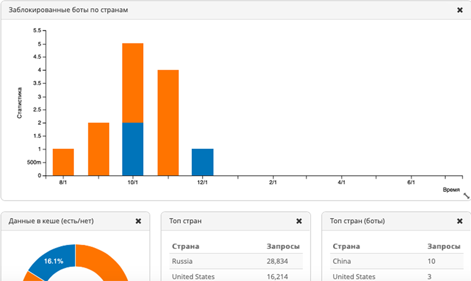Select the China row in bots table
The width and height of the screenshot is (471, 281).
(x=396, y=261)
